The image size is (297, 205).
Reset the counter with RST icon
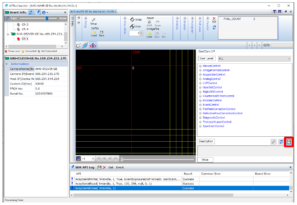click(214, 19)
